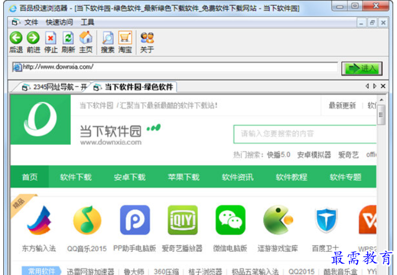Open the 首页 navigation item

coord(30,177)
